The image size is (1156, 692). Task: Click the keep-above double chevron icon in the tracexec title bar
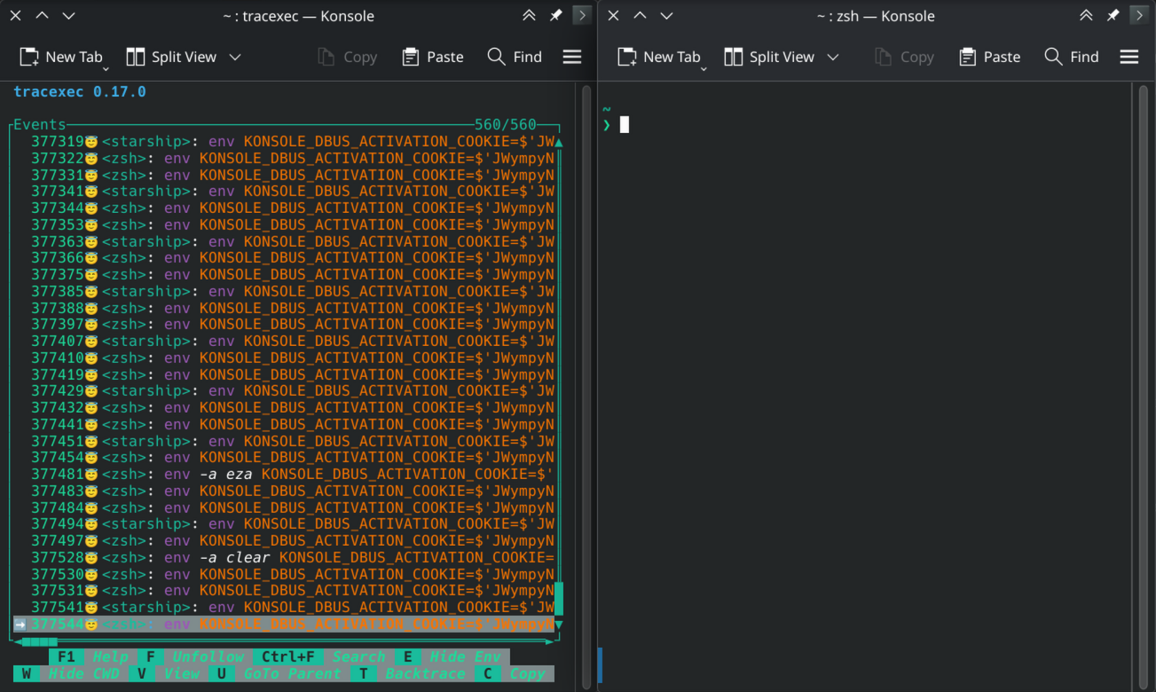tap(529, 15)
